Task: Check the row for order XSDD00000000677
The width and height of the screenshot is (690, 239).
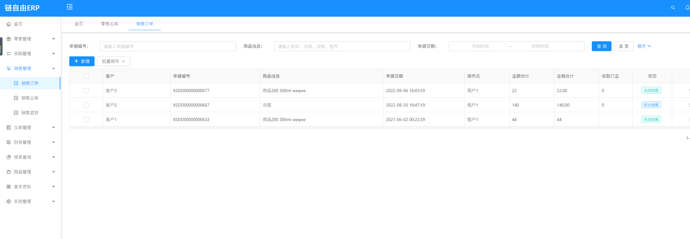Action: (x=86, y=91)
